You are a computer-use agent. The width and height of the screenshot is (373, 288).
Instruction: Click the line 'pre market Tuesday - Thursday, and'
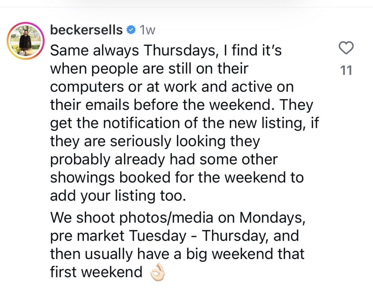[x=174, y=236]
